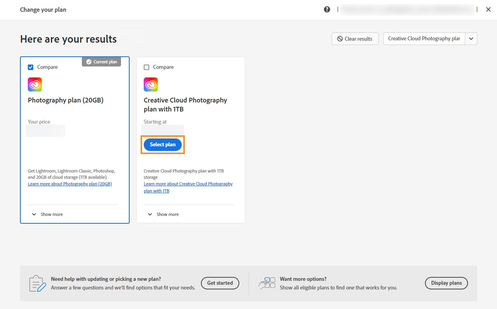Open Learn more about Creative Cloud Photography 1TB
This screenshot has height=309, width=497.
(188, 187)
